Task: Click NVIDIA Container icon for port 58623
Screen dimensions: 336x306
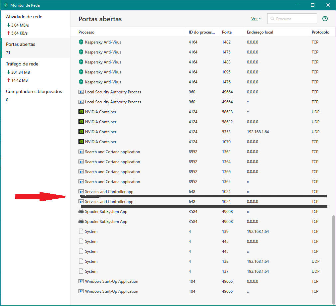Action: [x=81, y=112]
